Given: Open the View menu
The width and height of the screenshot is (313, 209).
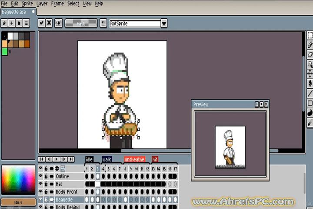Looking at the screenshot, I should pos(87,3).
